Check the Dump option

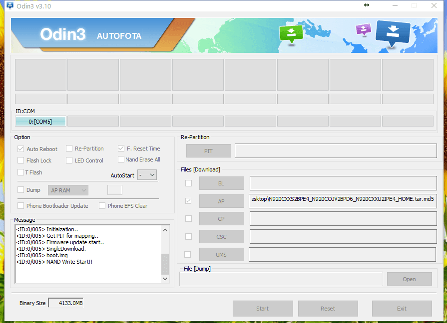[20, 190]
